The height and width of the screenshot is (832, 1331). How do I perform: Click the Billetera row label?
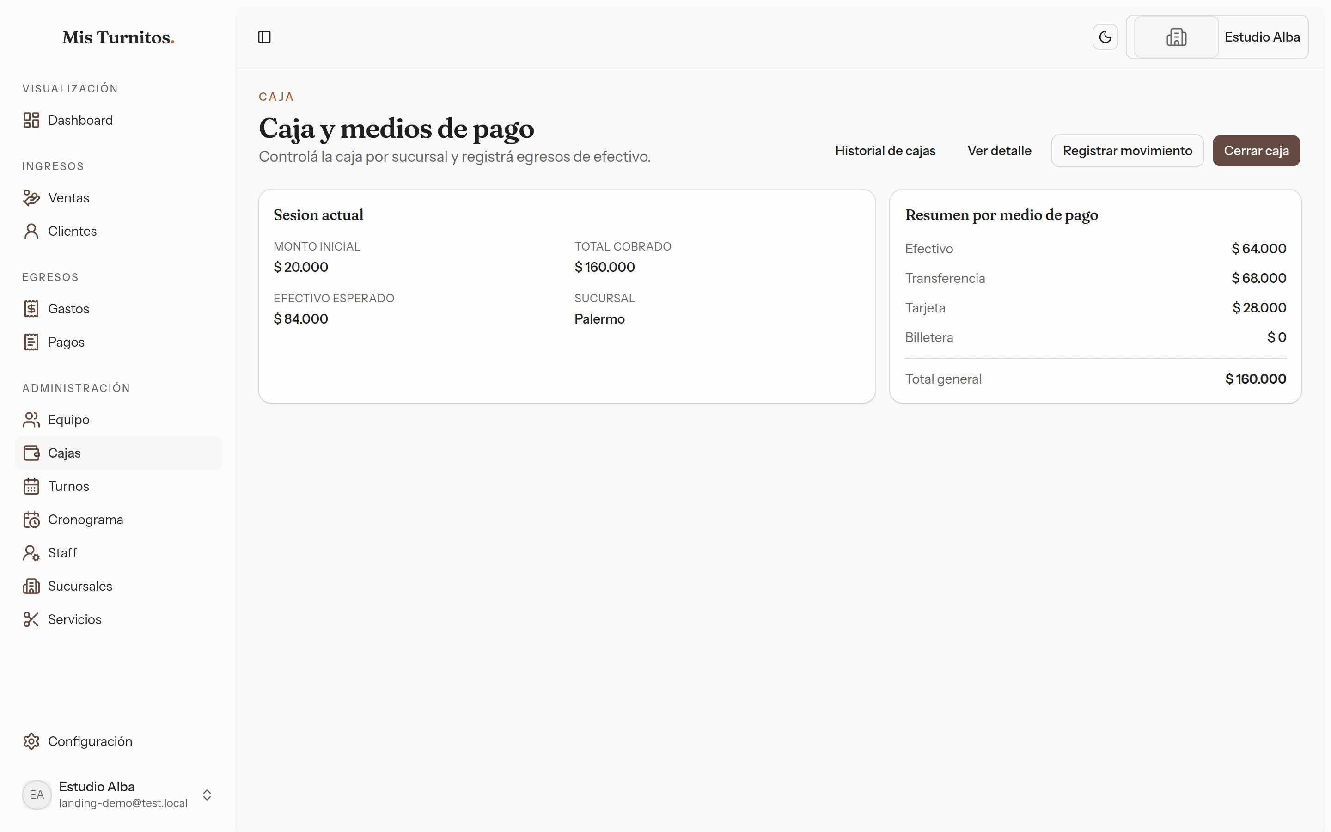(x=929, y=337)
